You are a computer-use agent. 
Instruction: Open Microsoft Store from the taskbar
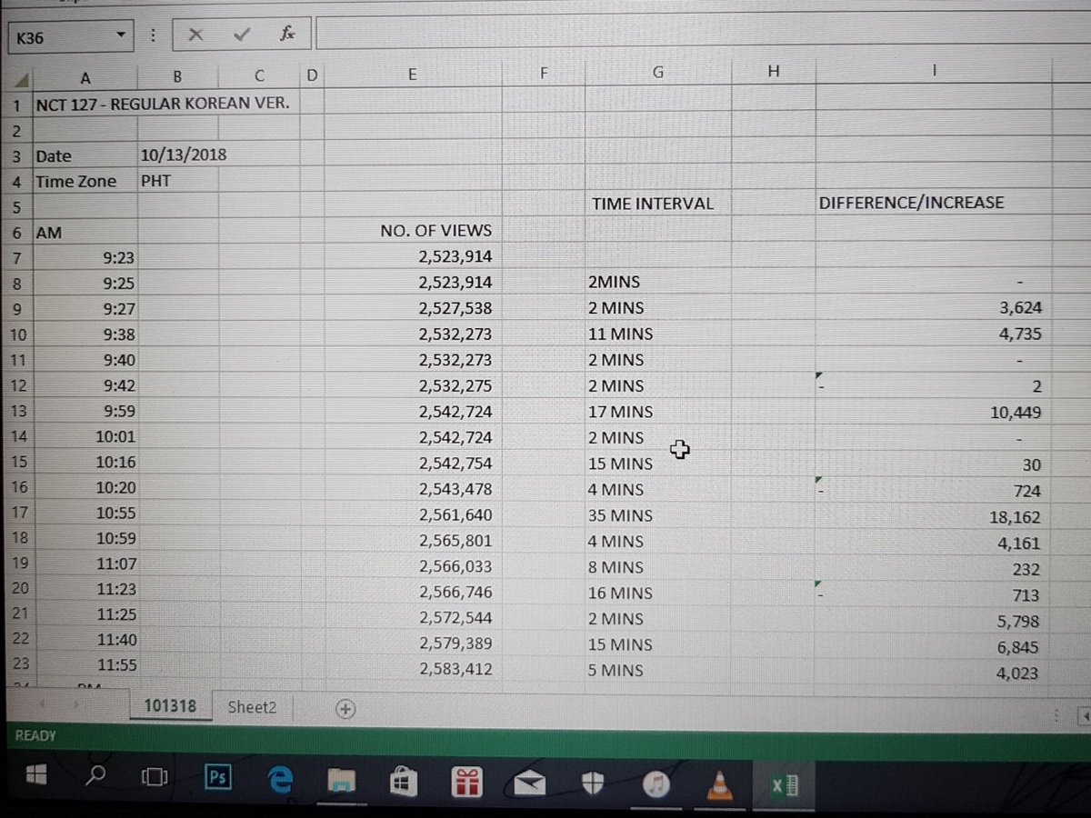[403, 783]
